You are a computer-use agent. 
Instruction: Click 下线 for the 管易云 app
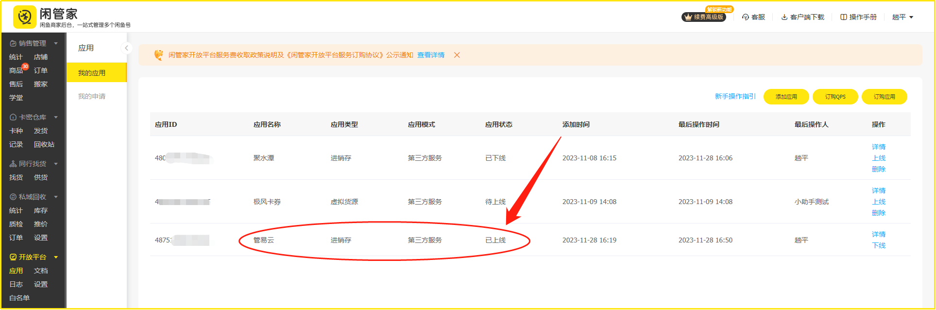pyautogui.click(x=879, y=245)
